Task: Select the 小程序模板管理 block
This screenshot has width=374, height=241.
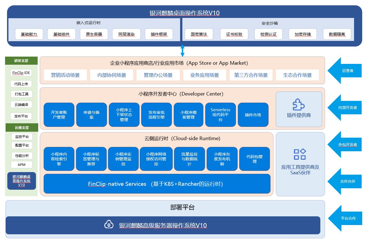Action: pos(189,115)
